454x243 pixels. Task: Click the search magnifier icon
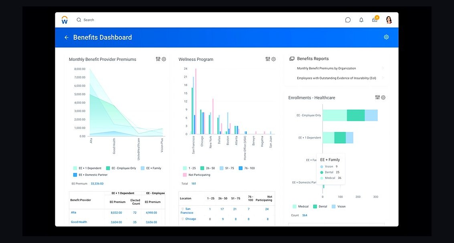(x=79, y=20)
